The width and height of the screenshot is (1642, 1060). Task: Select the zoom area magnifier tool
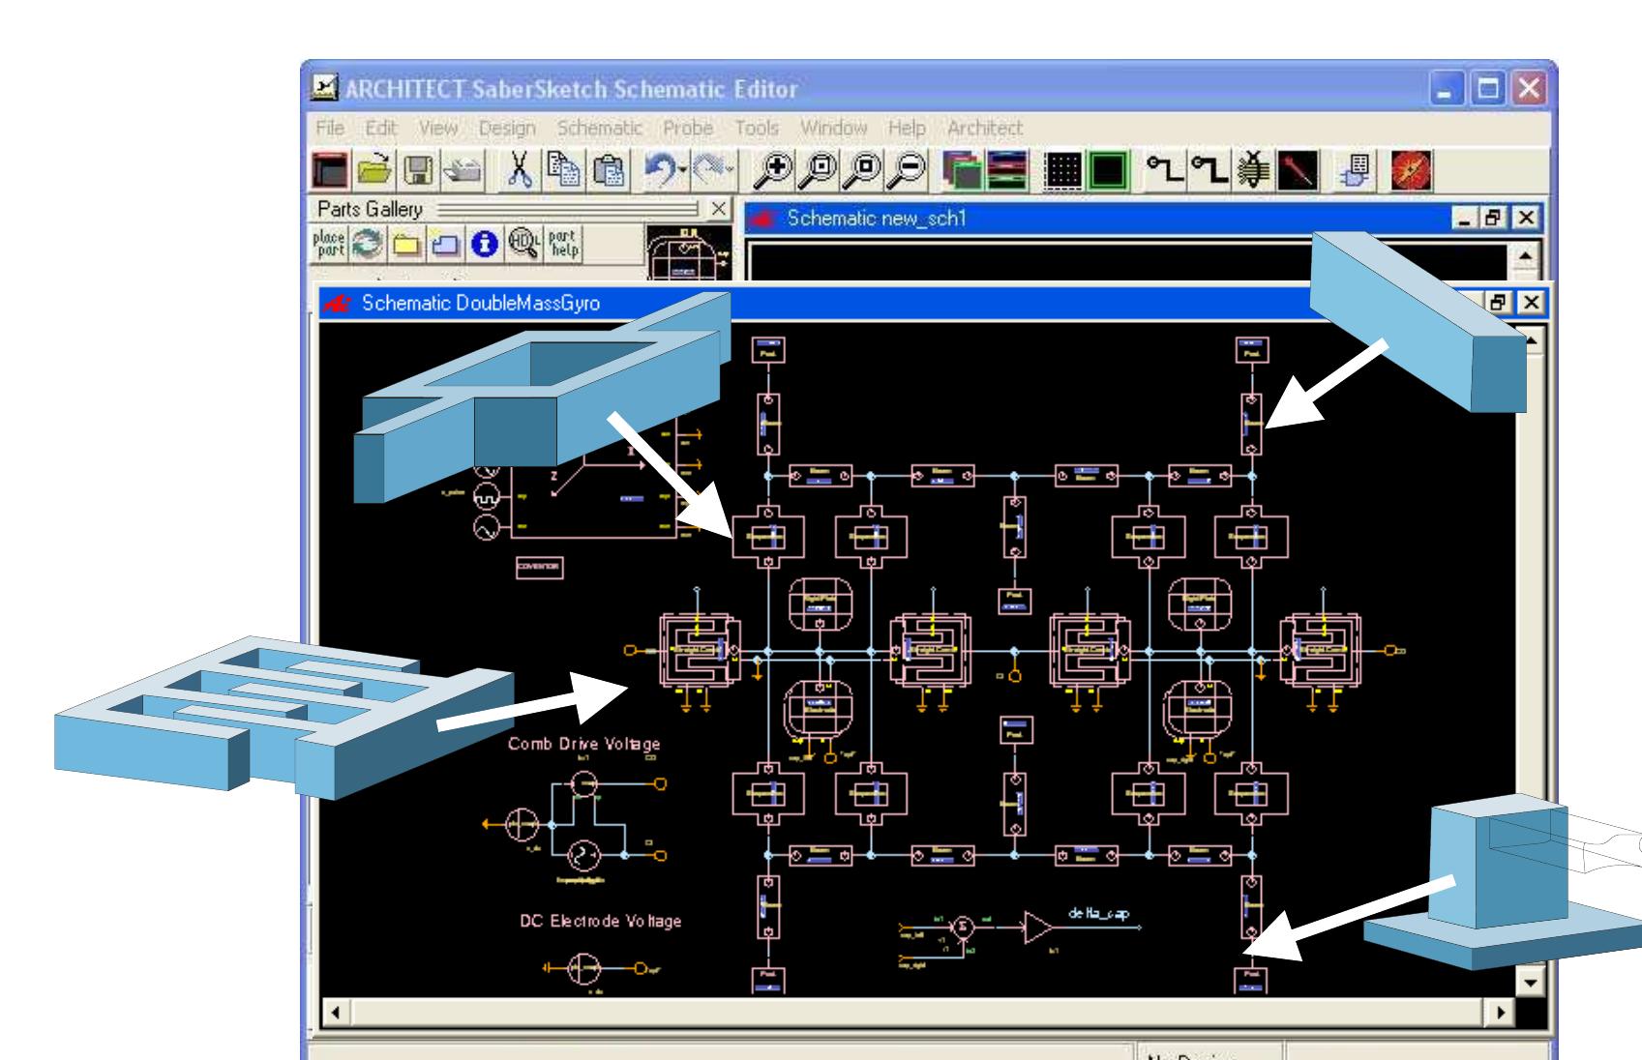point(863,171)
